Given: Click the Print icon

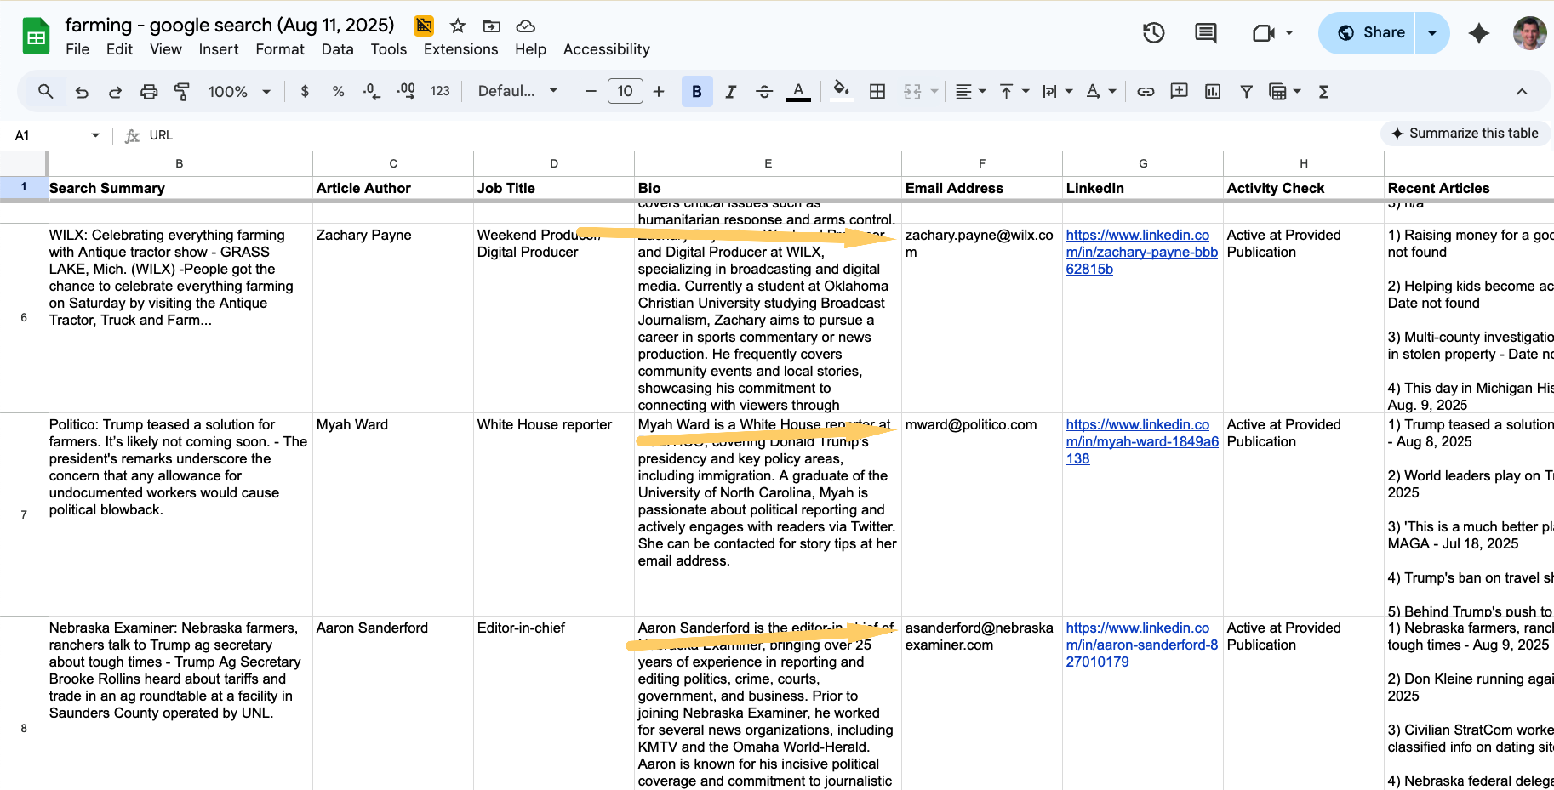Looking at the screenshot, I should [x=149, y=92].
